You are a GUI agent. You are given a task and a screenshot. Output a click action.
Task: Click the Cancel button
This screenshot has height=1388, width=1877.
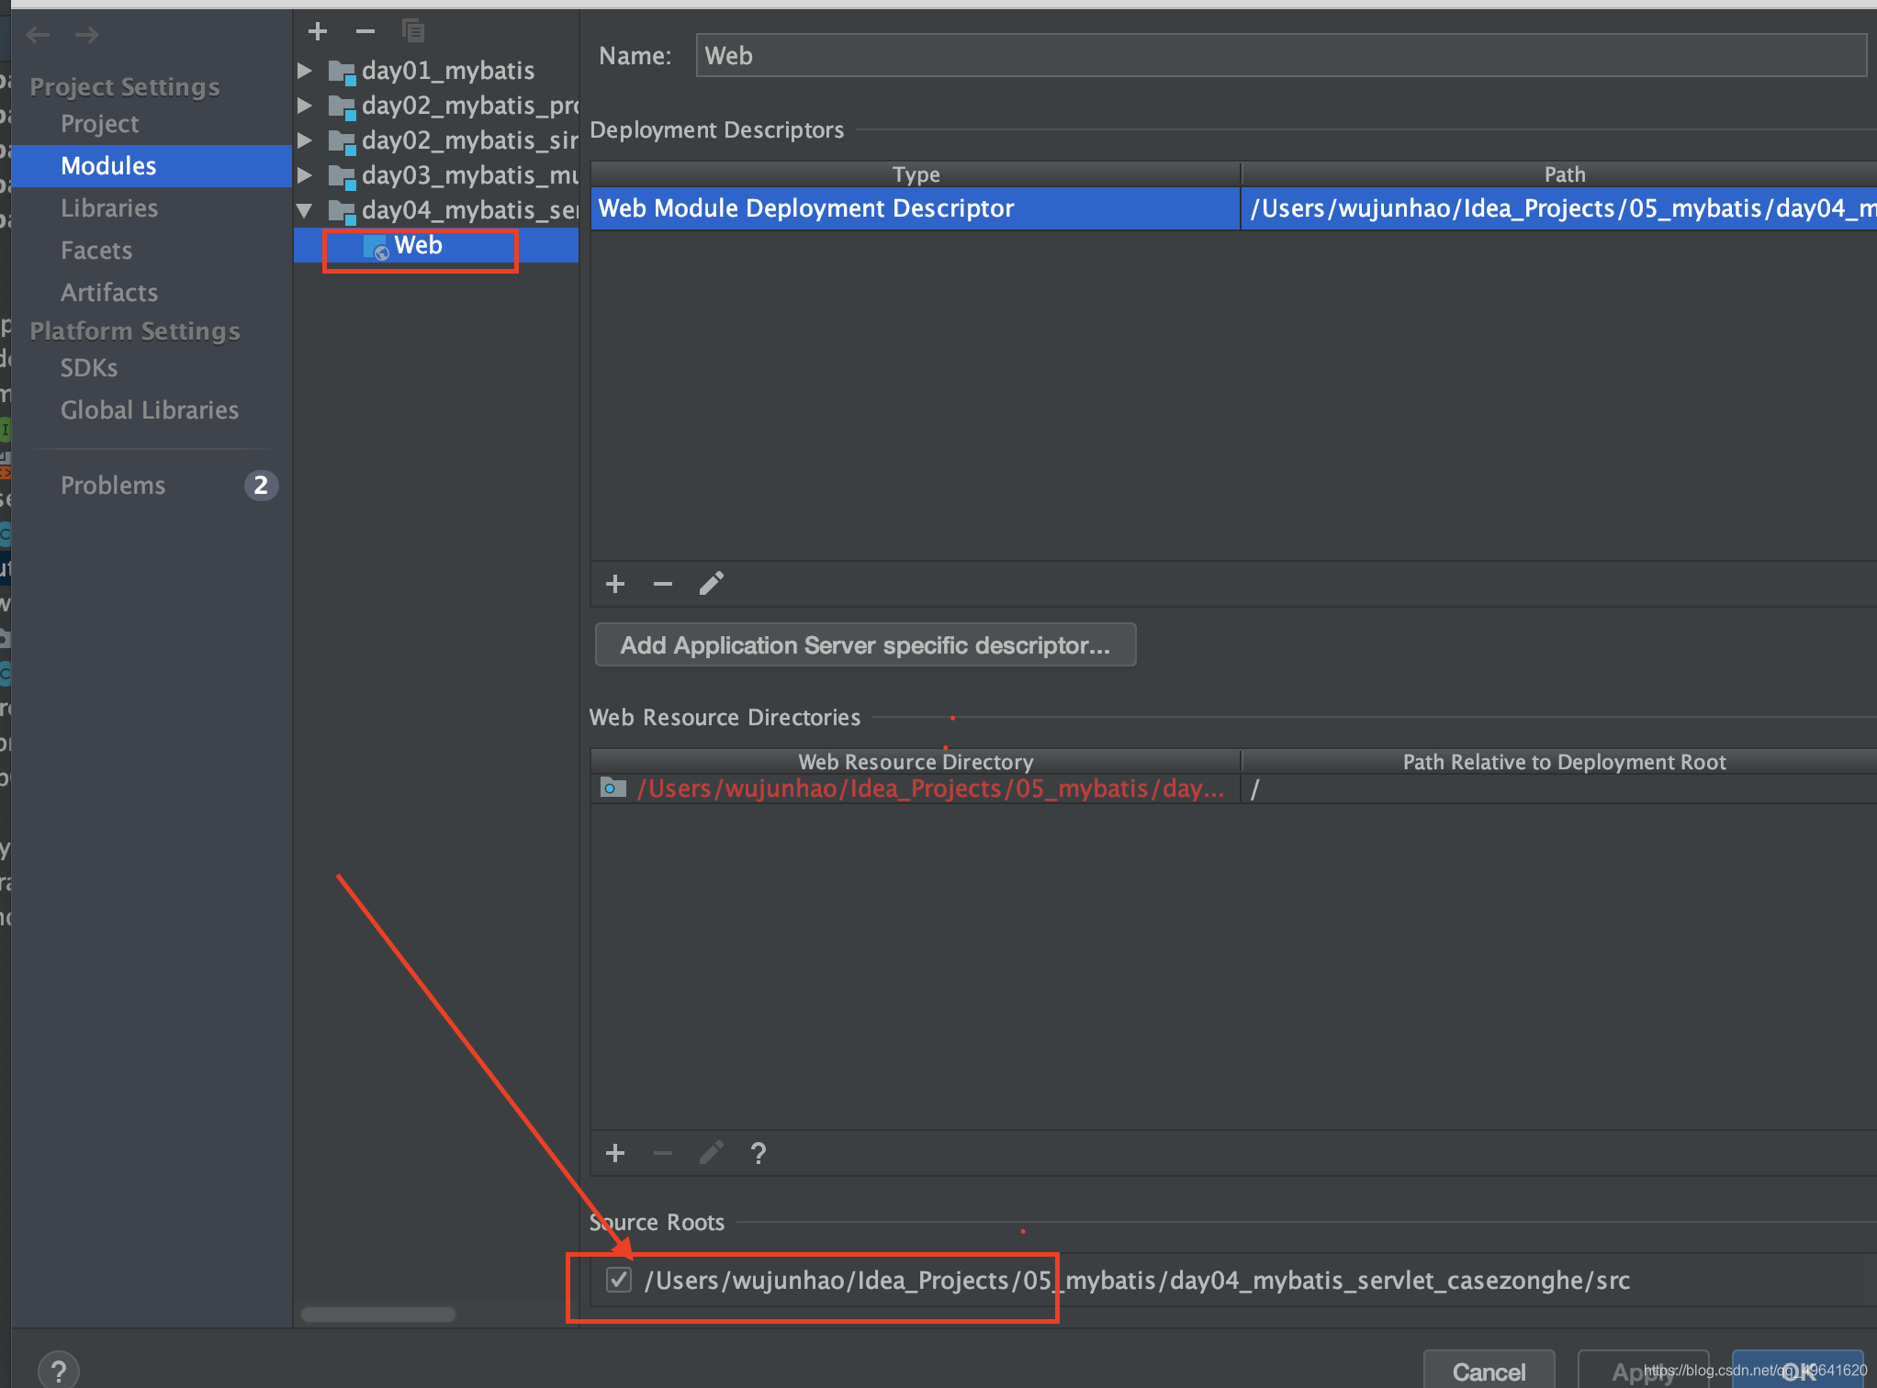tap(1489, 1371)
